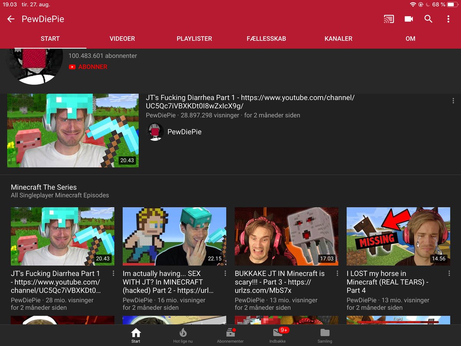The image size is (461, 346).
Task: Open options for JT's Diarrhea Part 1 card
Action: click(113, 273)
